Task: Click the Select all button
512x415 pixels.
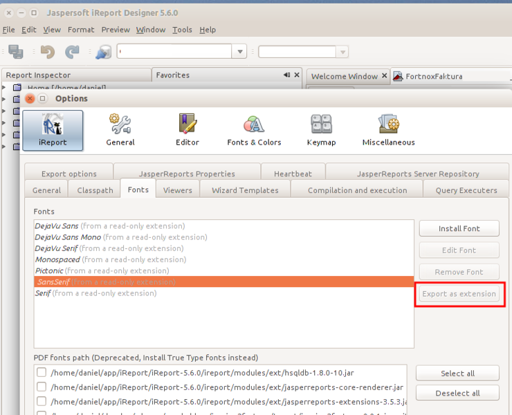Action: click(x=457, y=373)
